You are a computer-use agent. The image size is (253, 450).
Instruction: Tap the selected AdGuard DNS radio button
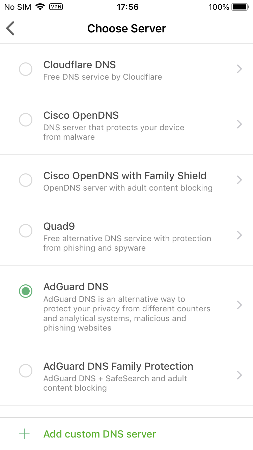26,291
